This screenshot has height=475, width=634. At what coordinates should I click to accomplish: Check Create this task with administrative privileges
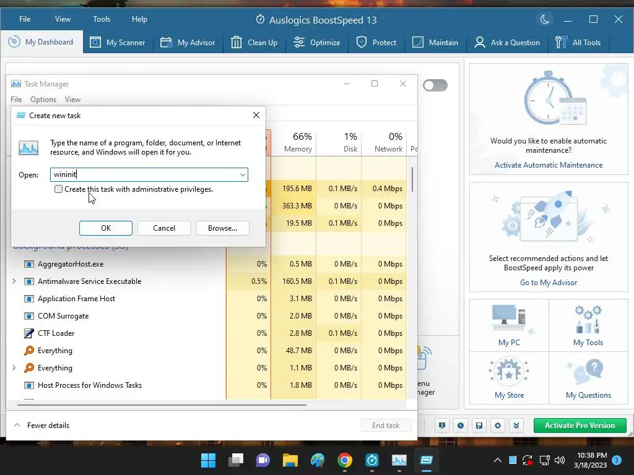(x=58, y=189)
